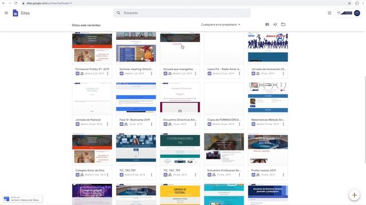
Task: Switch to list view layout
Action: 267,24
